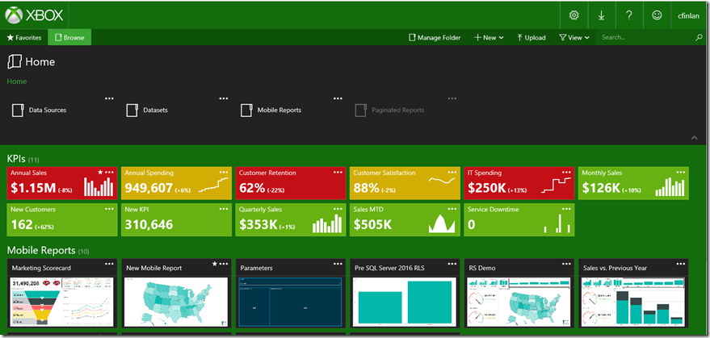Open ellipsis menu on New Mobile Report

tap(224, 265)
